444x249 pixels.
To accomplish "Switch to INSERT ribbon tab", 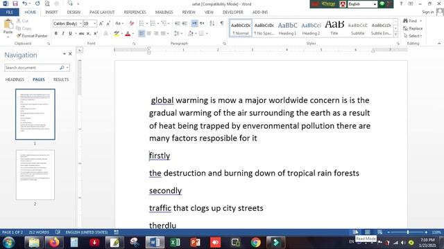I will click(51, 12).
